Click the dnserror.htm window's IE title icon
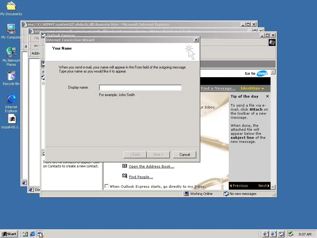The width and height of the screenshot is (317, 238). coord(24,24)
